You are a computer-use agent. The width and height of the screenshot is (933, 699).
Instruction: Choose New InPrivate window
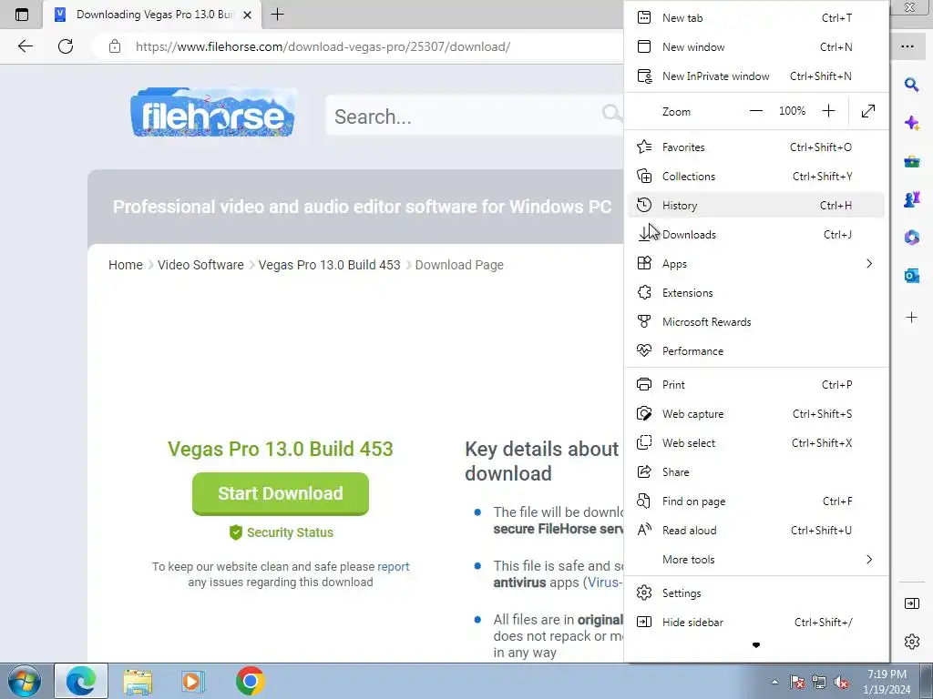pyautogui.click(x=755, y=76)
